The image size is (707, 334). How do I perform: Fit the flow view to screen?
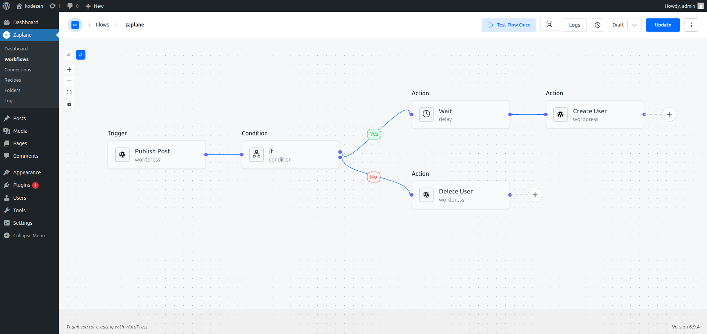[69, 92]
